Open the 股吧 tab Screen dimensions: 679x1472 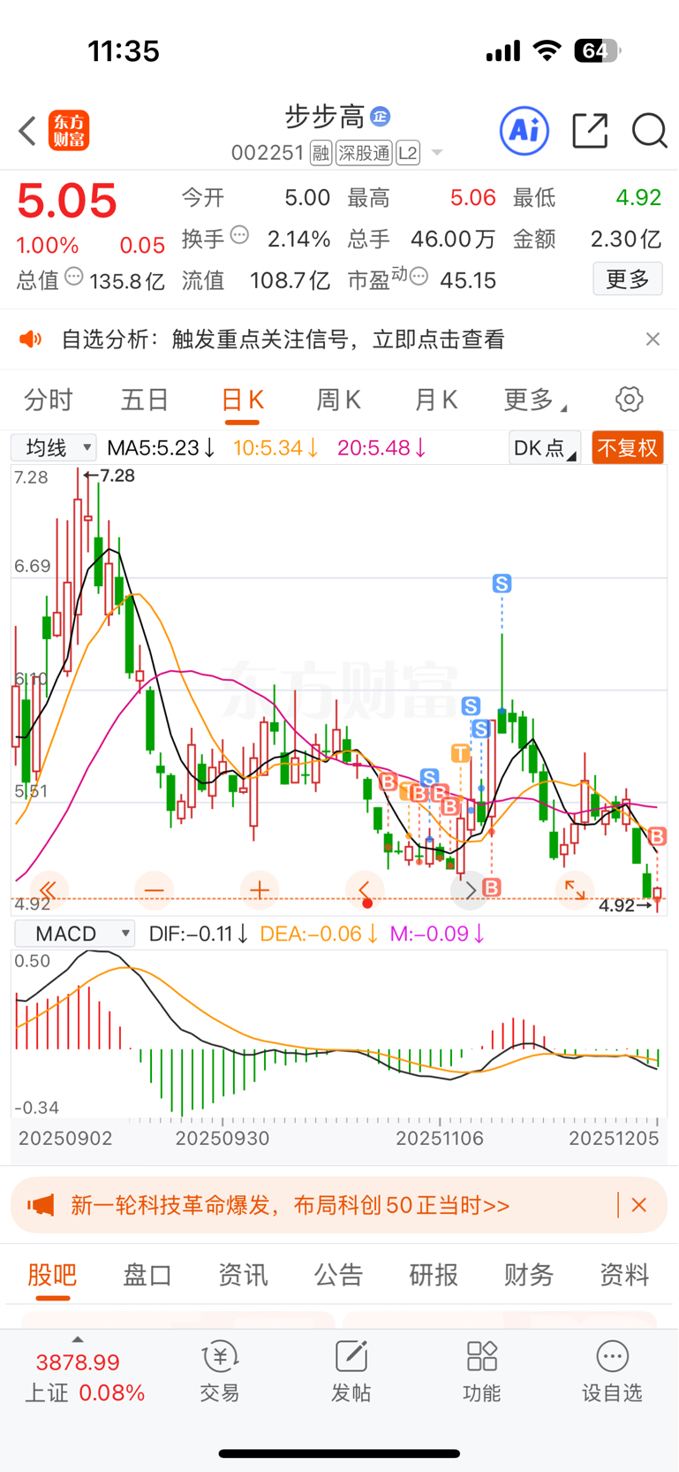[52, 1275]
